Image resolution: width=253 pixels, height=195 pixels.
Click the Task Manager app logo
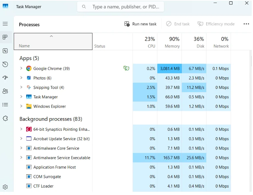tap(5, 6)
